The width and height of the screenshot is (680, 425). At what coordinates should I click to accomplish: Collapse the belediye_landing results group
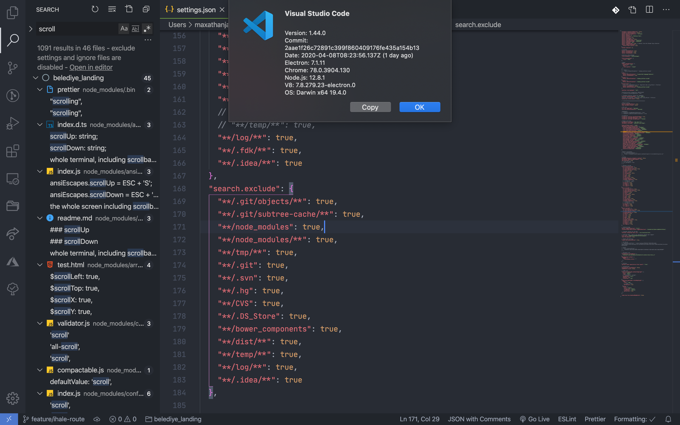(x=35, y=78)
